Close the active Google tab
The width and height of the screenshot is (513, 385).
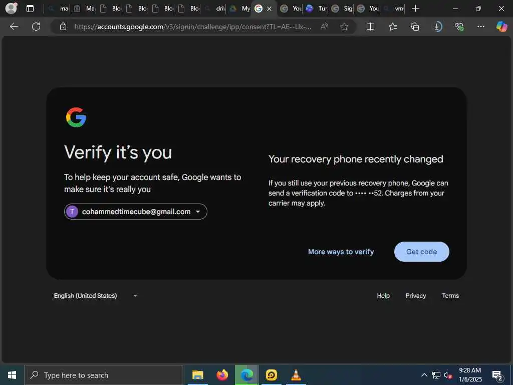269,9
